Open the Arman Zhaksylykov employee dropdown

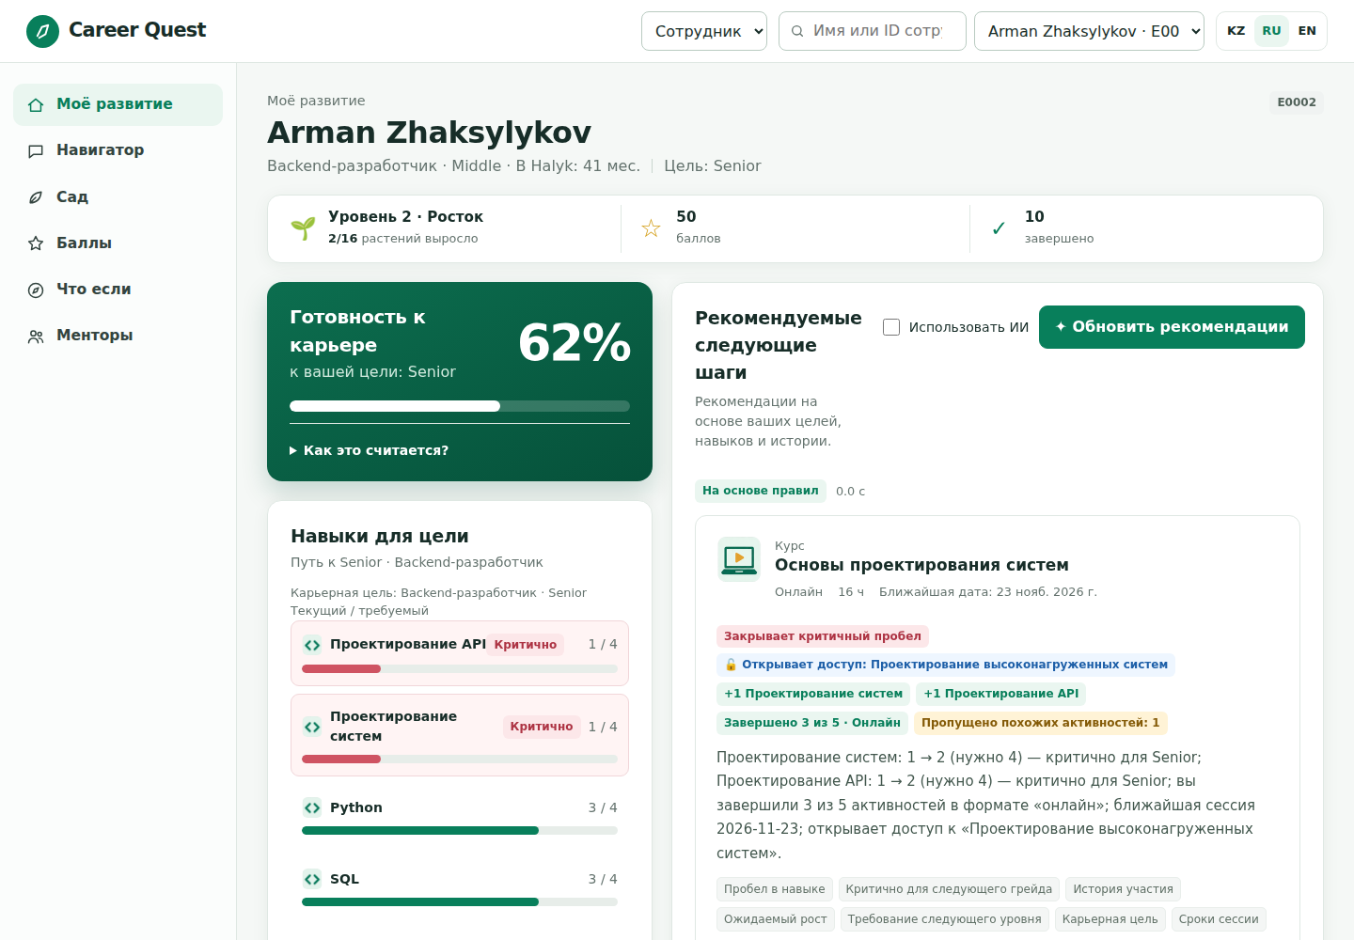point(1089,31)
